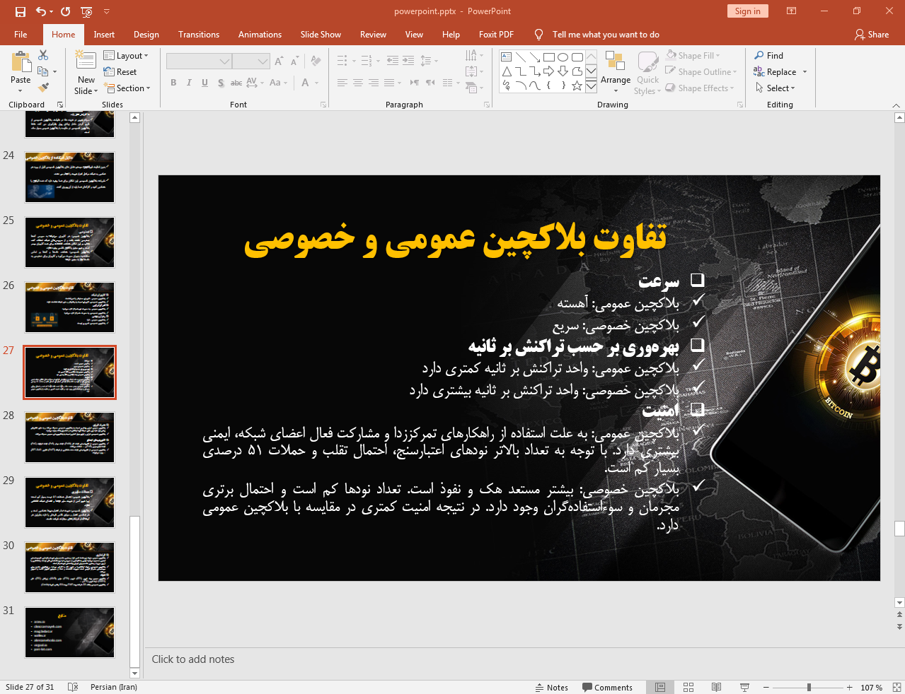This screenshot has width=905, height=694.
Task: Open the Transitions tab
Action: (199, 35)
